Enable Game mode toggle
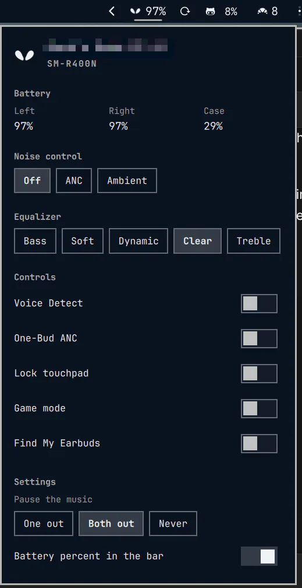Viewport: 302px width, 588px height. 259,408
